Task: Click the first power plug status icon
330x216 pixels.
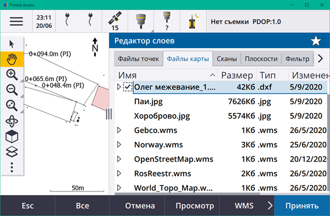Action: [x=67, y=19]
